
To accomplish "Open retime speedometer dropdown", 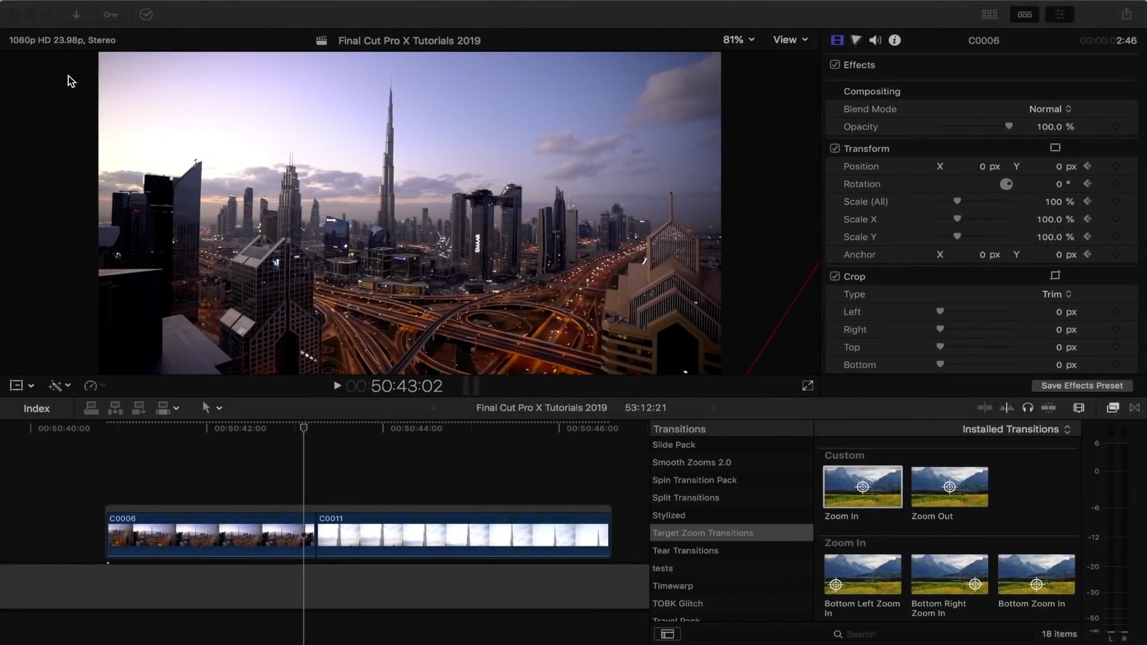I will coord(94,386).
